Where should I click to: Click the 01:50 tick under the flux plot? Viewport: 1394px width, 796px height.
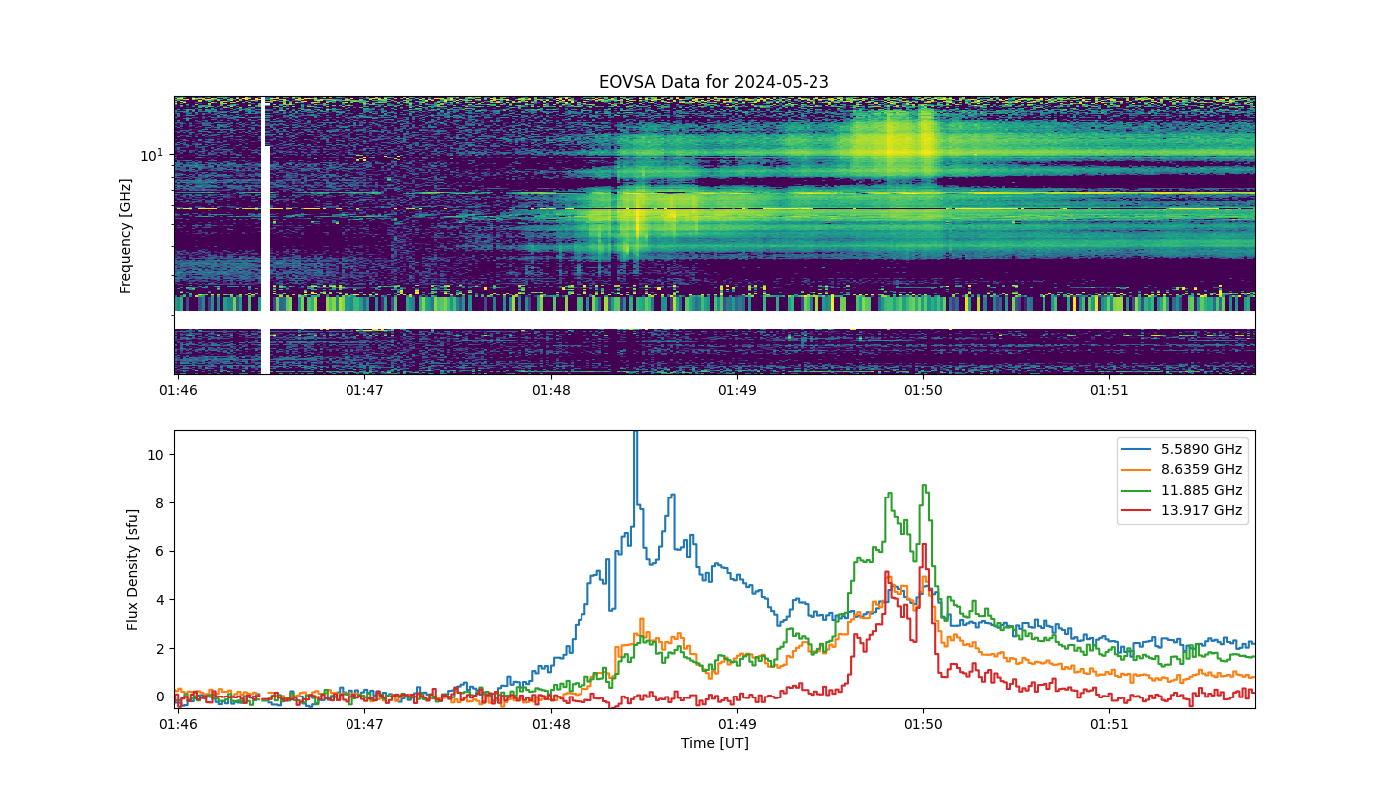[x=922, y=724]
